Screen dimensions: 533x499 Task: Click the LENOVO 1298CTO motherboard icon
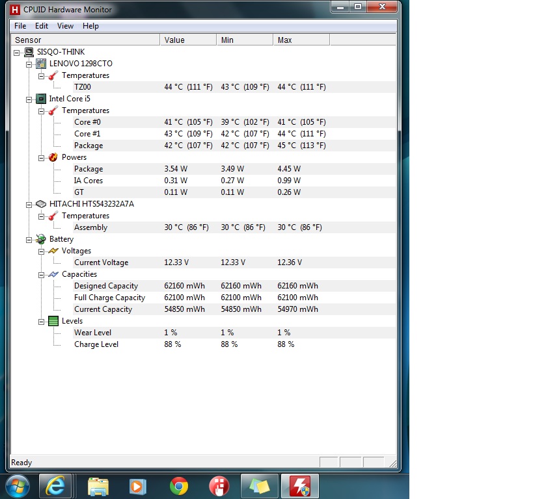41,64
